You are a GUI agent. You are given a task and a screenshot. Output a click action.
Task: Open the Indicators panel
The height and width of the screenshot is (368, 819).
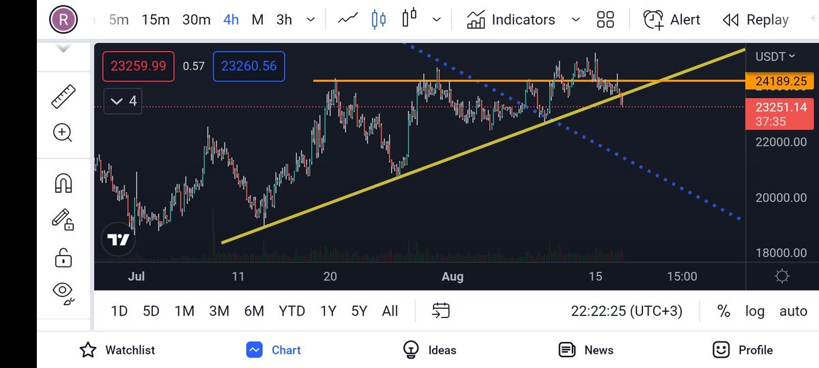pyautogui.click(x=511, y=20)
